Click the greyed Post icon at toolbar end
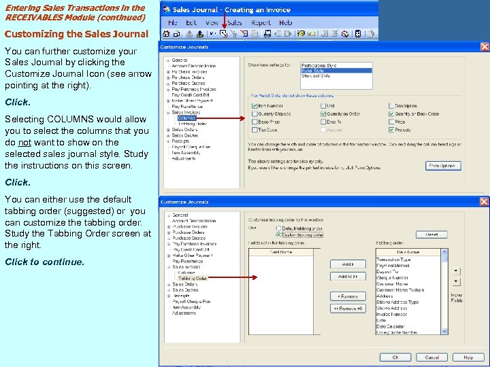Screen dimensions: 490x367 tap(371, 34)
